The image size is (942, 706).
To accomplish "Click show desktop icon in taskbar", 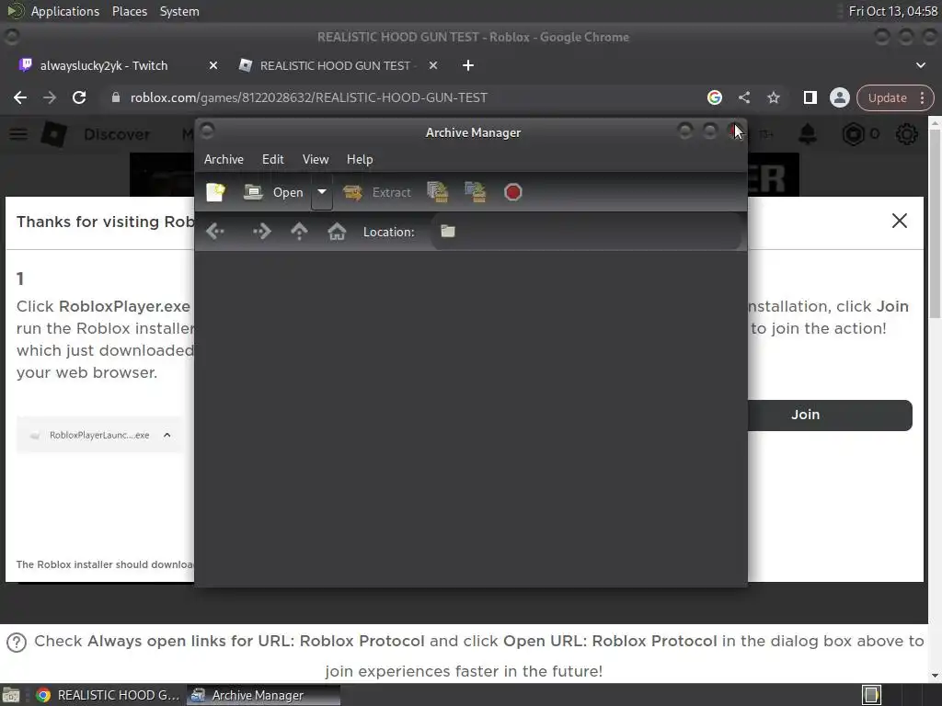I will (x=11, y=695).
